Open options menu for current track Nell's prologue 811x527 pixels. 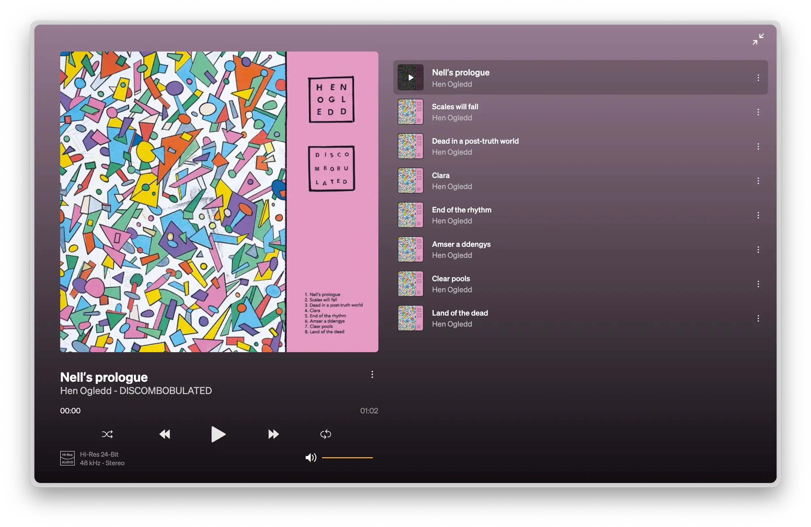372,374
